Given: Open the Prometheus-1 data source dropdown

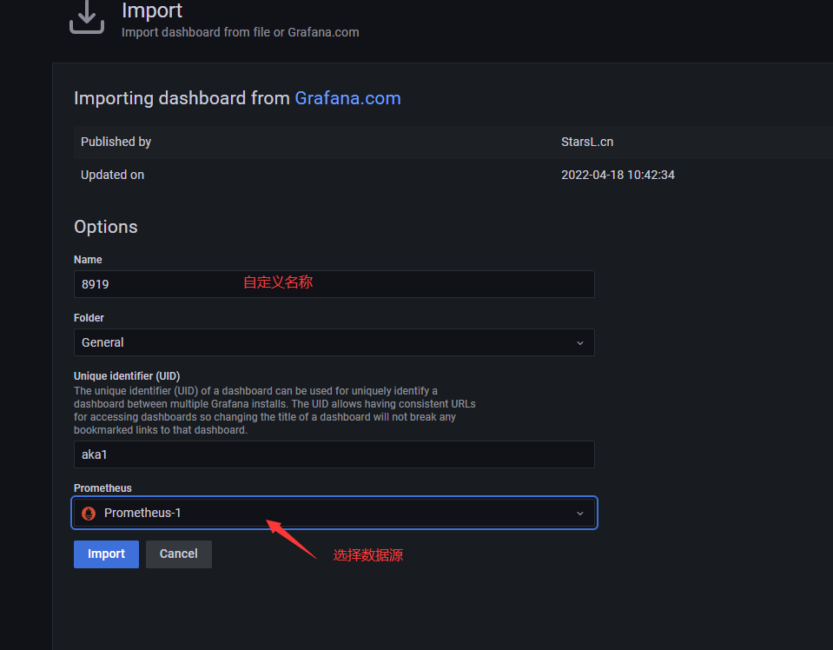Looking at the screenshot, I should tap(334, 513).
